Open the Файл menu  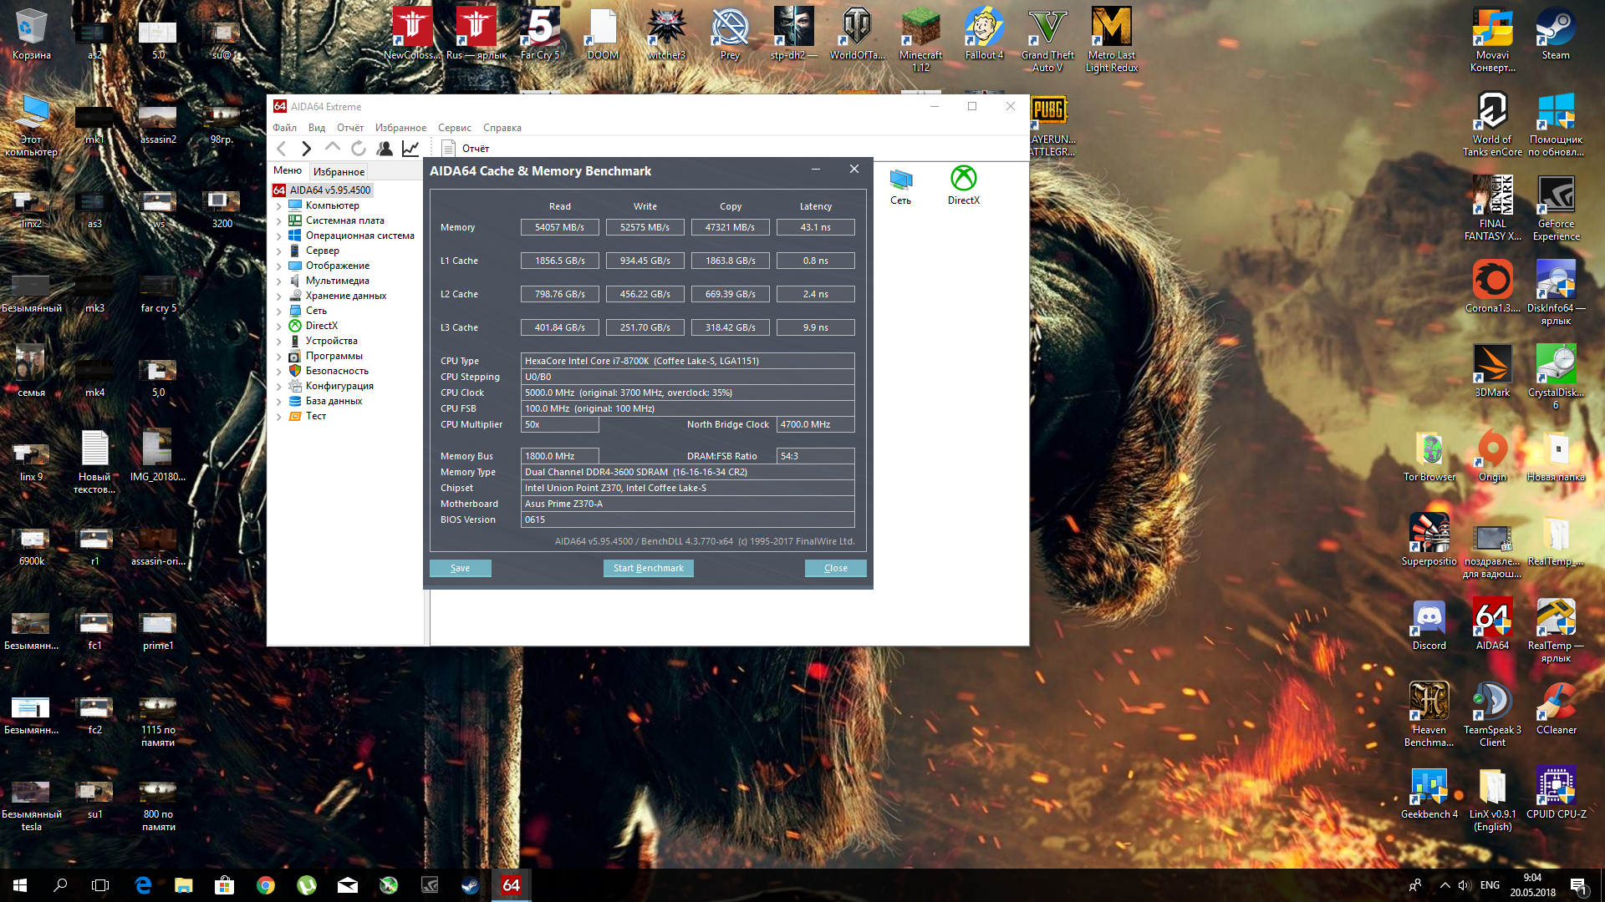pos(284,128)
